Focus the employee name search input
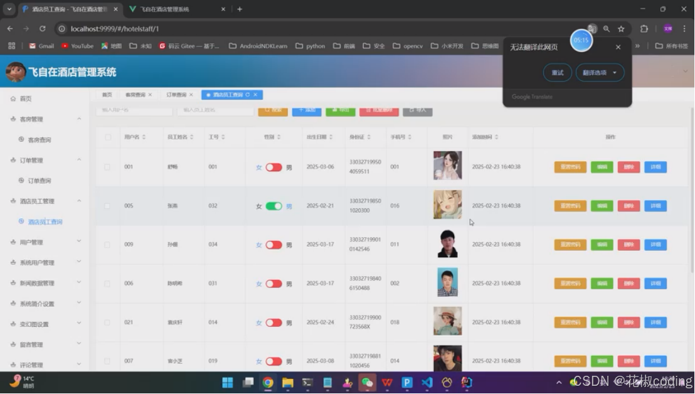 215,110
